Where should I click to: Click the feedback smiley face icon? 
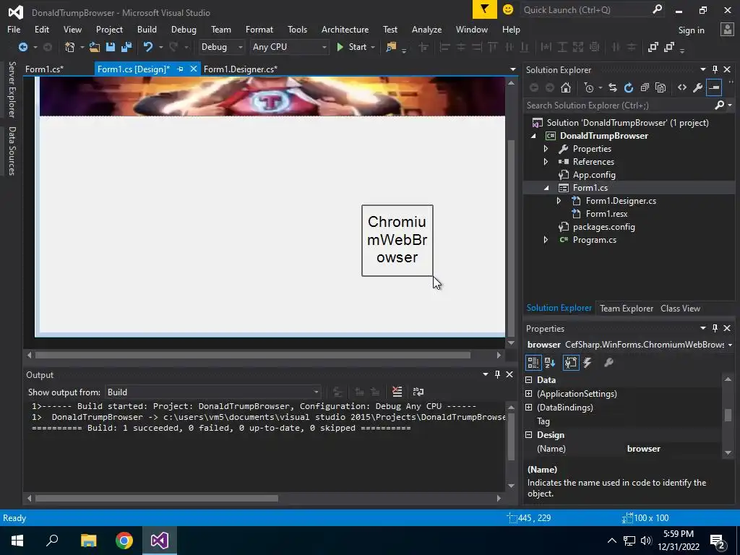click(508, 9)
